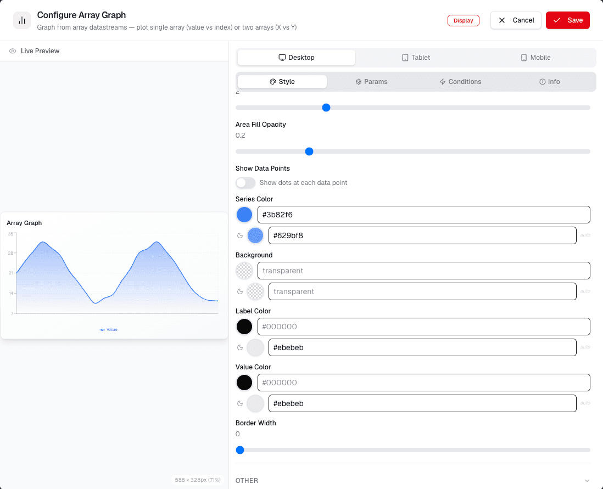This screenshot has height=489, width=603.
Task: Open the Info tab
Action: 549,82
